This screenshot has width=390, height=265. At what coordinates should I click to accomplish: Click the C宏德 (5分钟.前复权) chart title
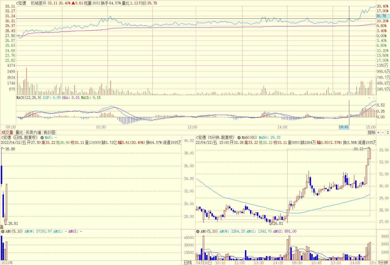click(x=215, y=137)
